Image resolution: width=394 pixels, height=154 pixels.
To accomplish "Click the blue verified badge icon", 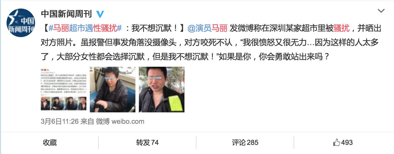I will pos(100,14).
